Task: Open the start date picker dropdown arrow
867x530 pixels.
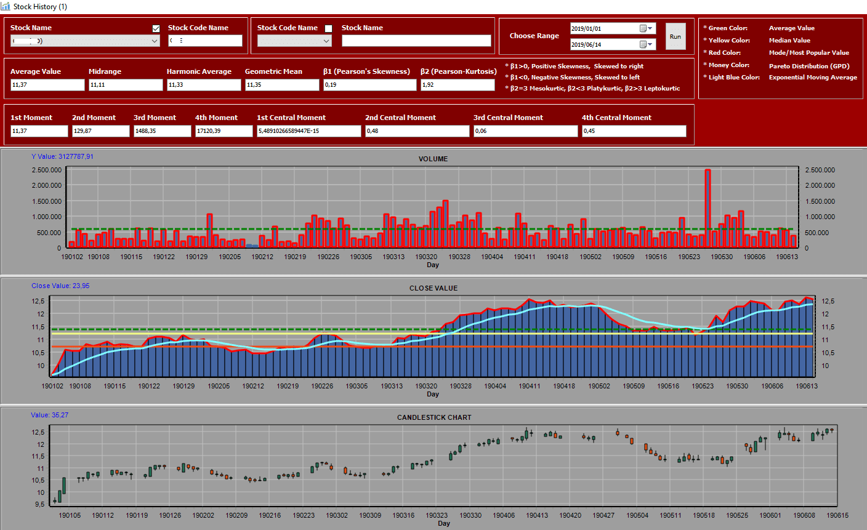Action: [651, 28]
